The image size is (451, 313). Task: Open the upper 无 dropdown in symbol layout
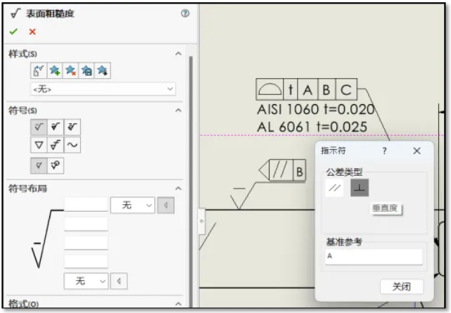click(132, 205)
